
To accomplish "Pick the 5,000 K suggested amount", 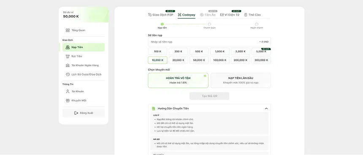I will [x=261, y=51].
